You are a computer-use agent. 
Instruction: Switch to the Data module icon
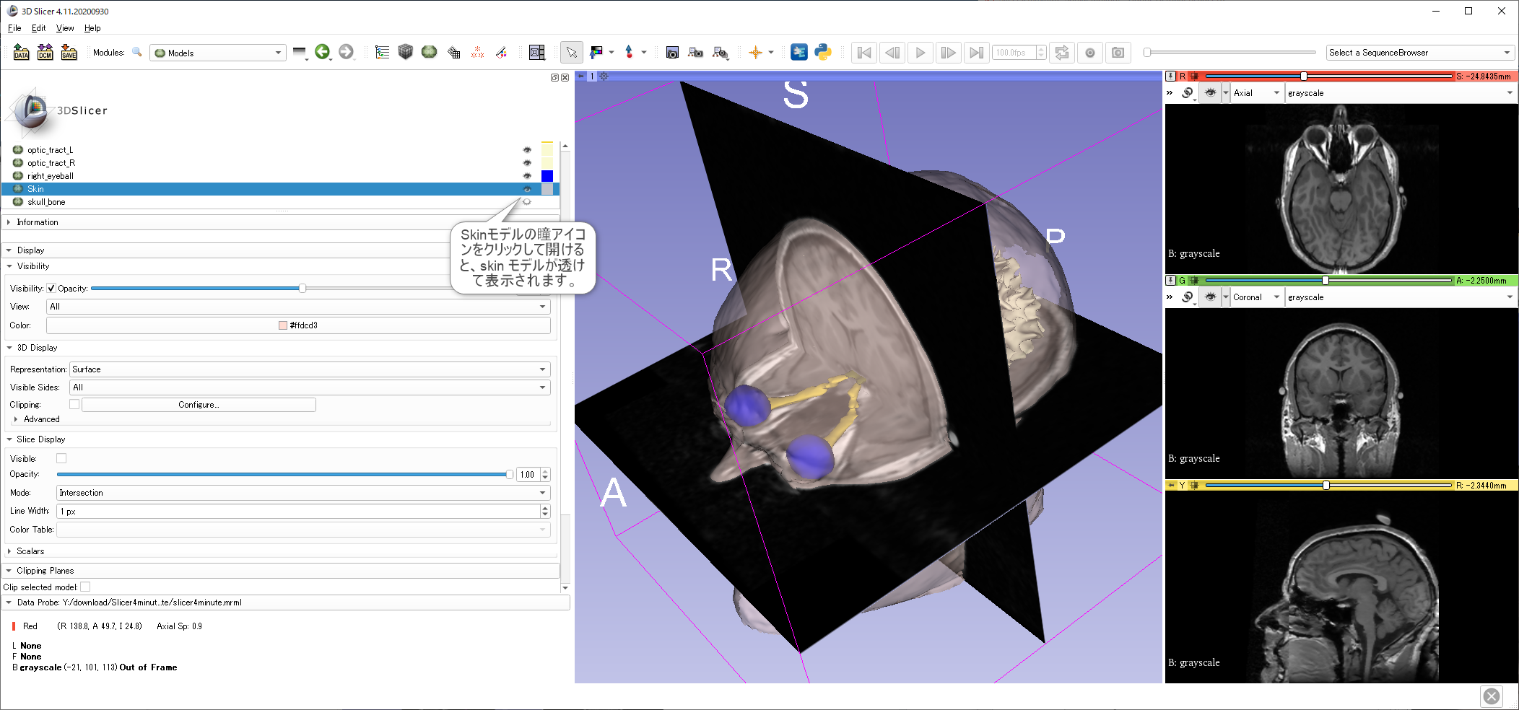(382, 52)
